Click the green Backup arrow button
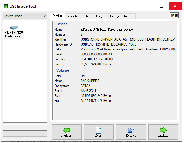Screen dimensions: 184x143 click(x=163, y=132)
